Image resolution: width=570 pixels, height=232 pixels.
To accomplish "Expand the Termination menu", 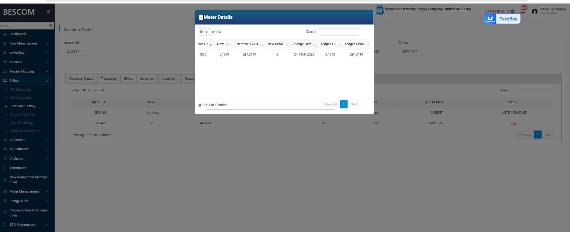I will pos(25,168).
